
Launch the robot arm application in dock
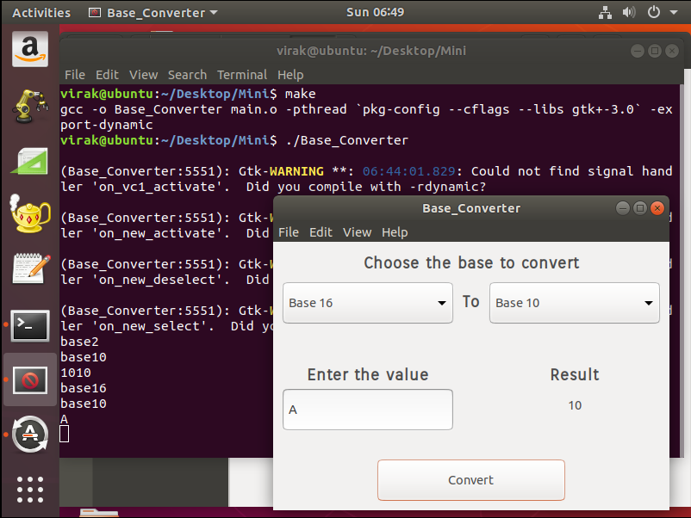click(30, 106)
